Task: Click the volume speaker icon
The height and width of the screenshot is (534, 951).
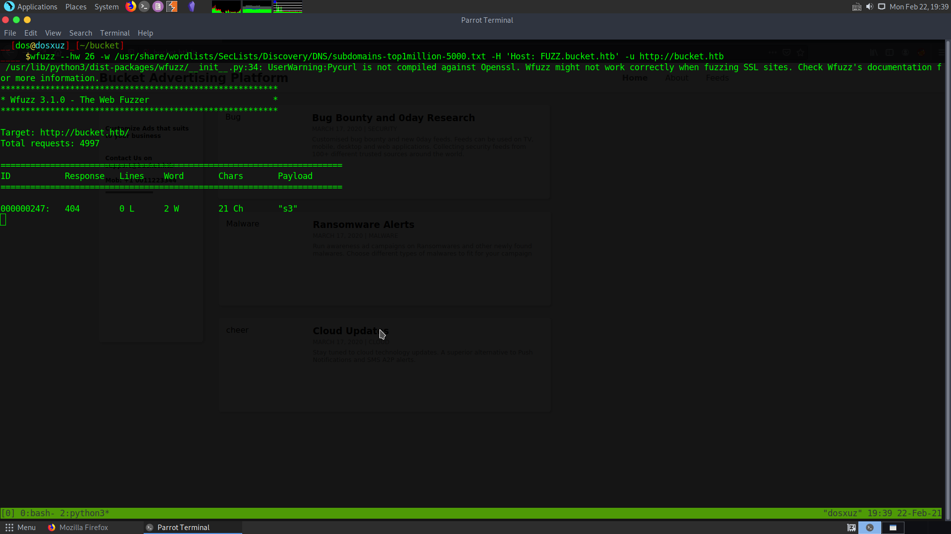Action: pos(869,6)
